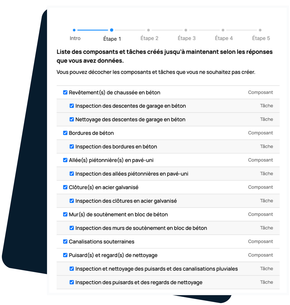Screen dimensions: 290x305
Task: Toggle Inspection et nettoyage des puisards task
Action: point(71,269)
